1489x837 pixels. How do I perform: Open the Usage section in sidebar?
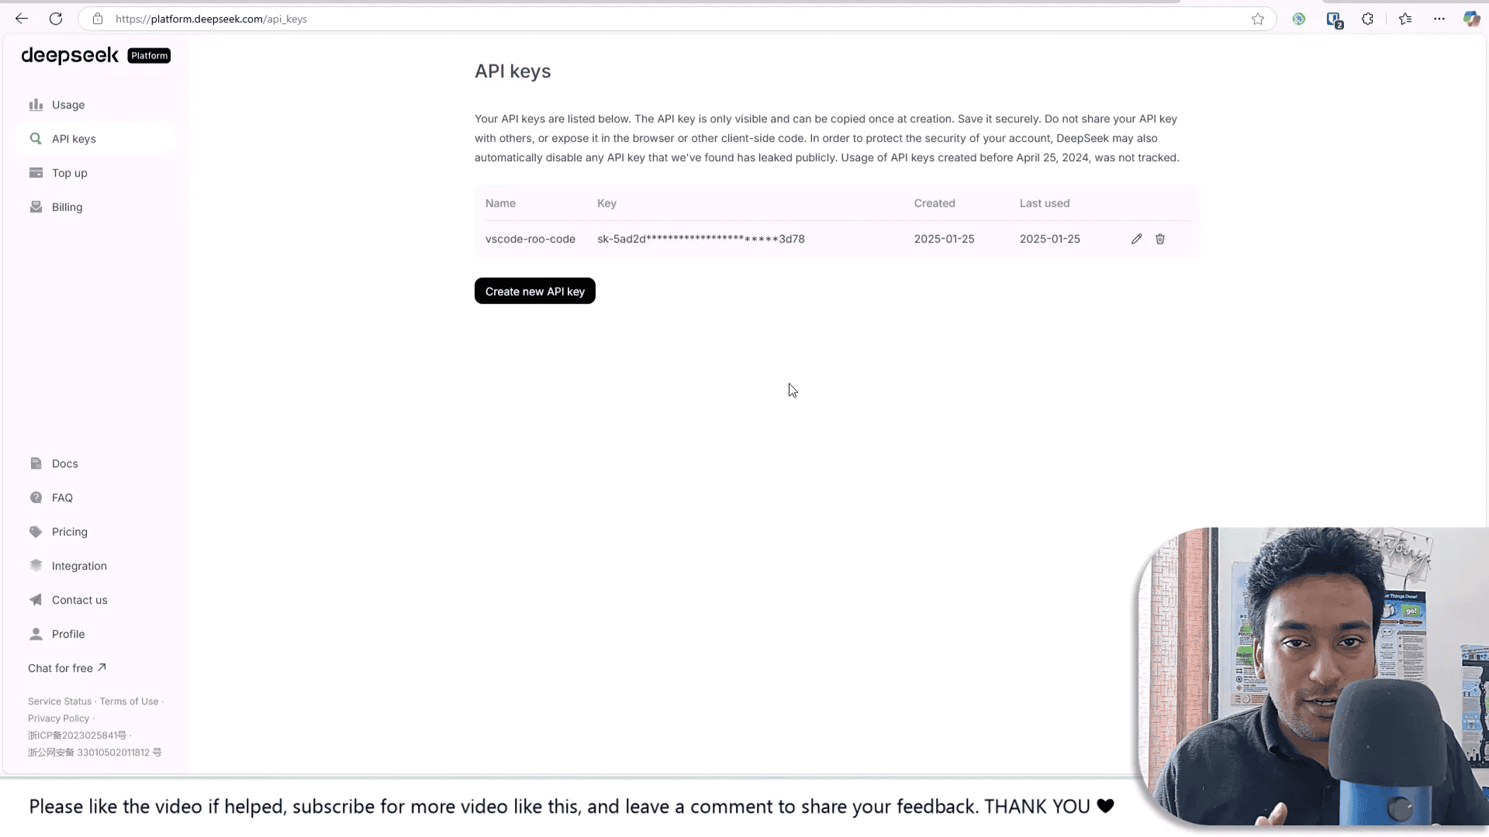click(68, 105)
